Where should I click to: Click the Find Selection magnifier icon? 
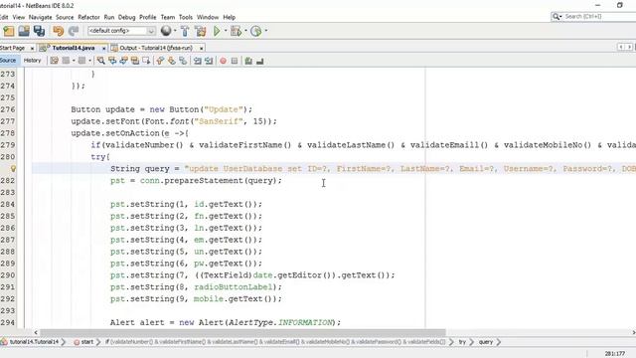(101, 61)
